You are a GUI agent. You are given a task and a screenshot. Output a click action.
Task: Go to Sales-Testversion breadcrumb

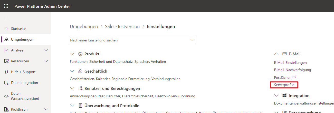pyautogui.click(x=122, y=27)
